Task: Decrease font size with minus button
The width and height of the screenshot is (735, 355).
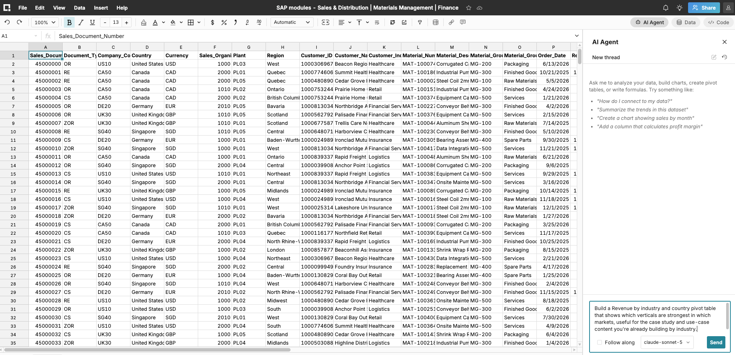Action: [x=105, y=22]
